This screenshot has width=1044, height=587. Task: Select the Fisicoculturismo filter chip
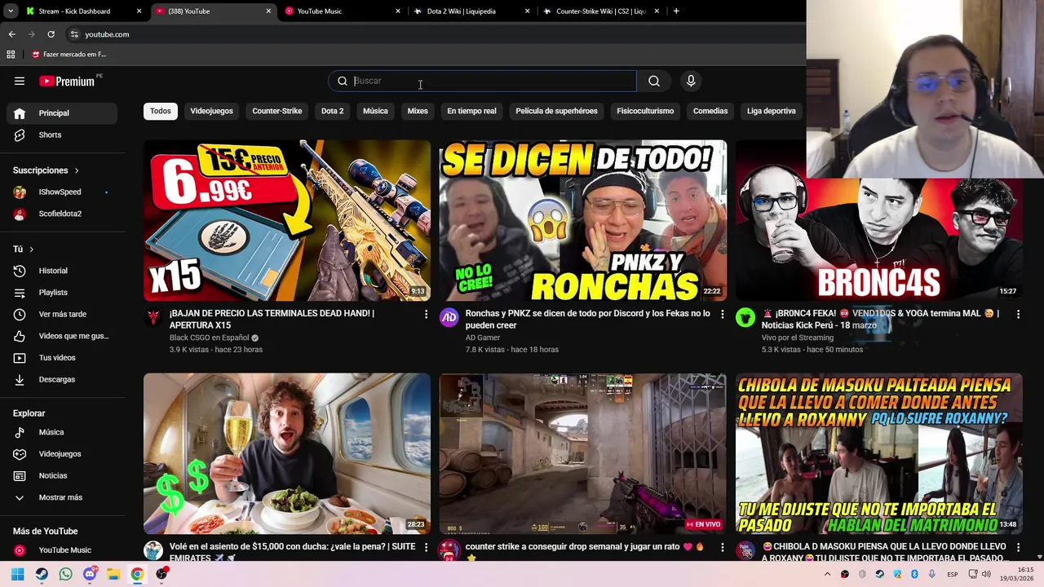tap(645, 111)
